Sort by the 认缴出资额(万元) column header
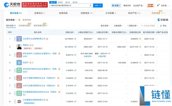The image size is (172, 106). (x=86, y=32)
